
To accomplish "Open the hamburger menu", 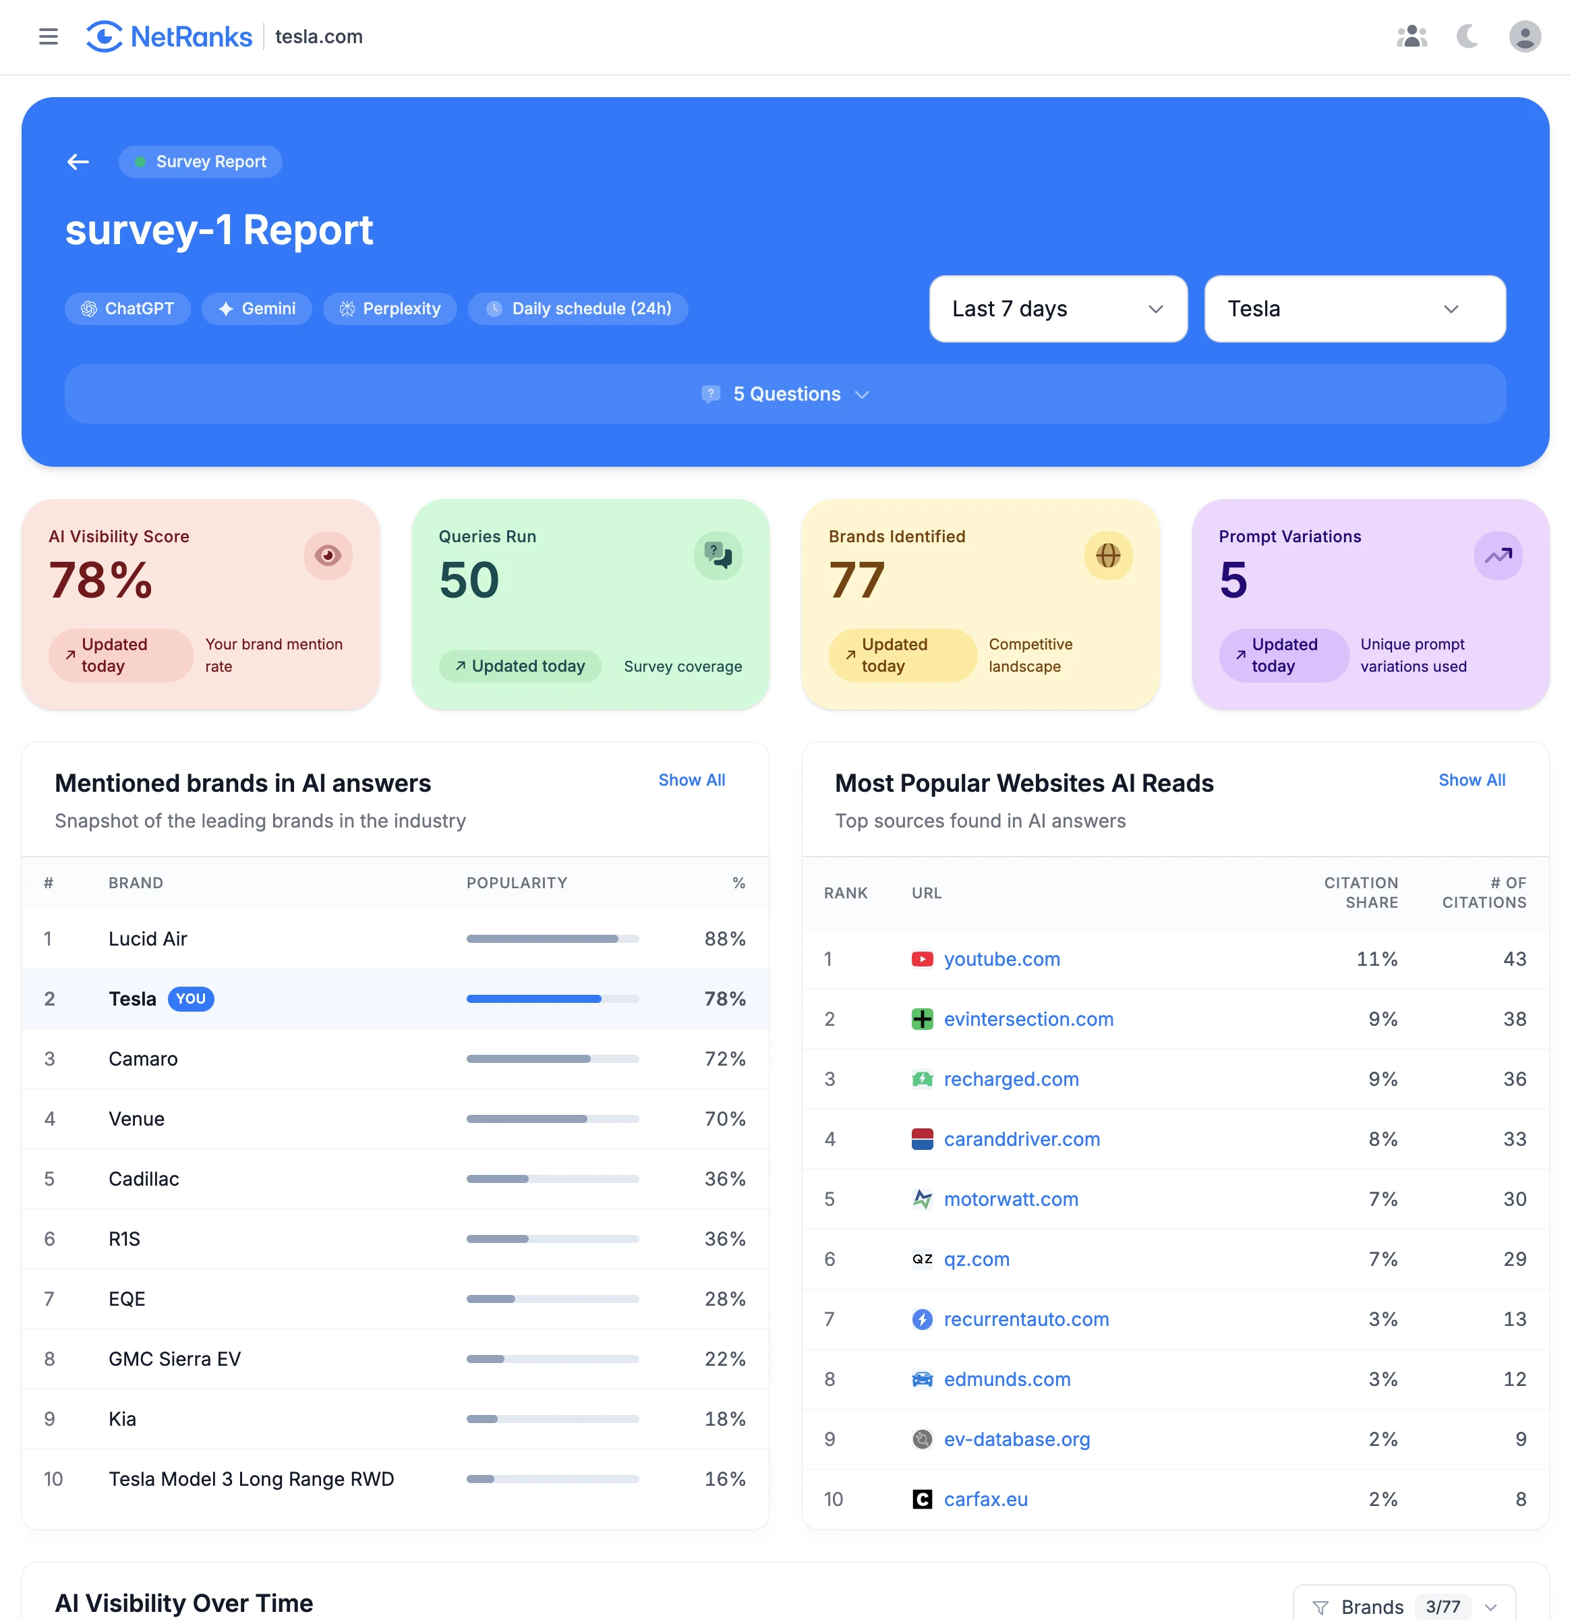I will coord(48,36).
